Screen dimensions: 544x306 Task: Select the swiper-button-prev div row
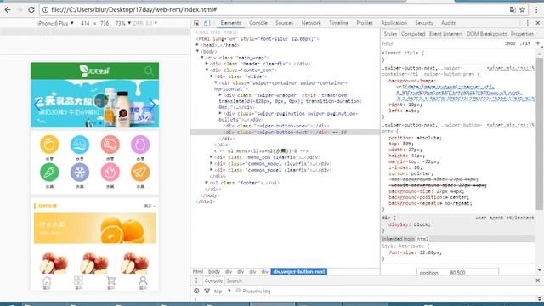pos(276,126)
